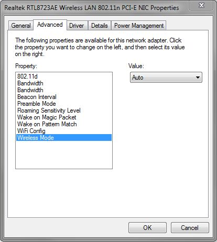Choose the second Bandwidth property
Screen dimensions: 217x242
pyautogui.click(x=64, y=90)
